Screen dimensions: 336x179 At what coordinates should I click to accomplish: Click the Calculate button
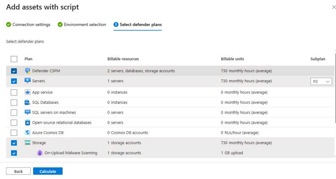(48, 171)
